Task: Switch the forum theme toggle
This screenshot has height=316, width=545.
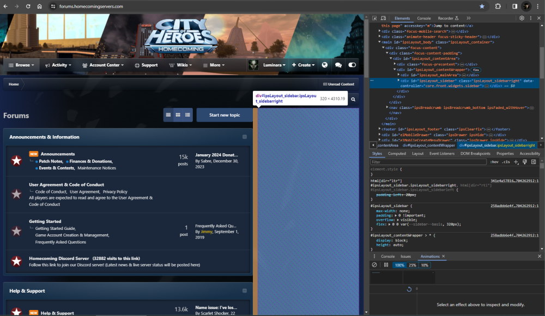Action: (x=352, y=65)
